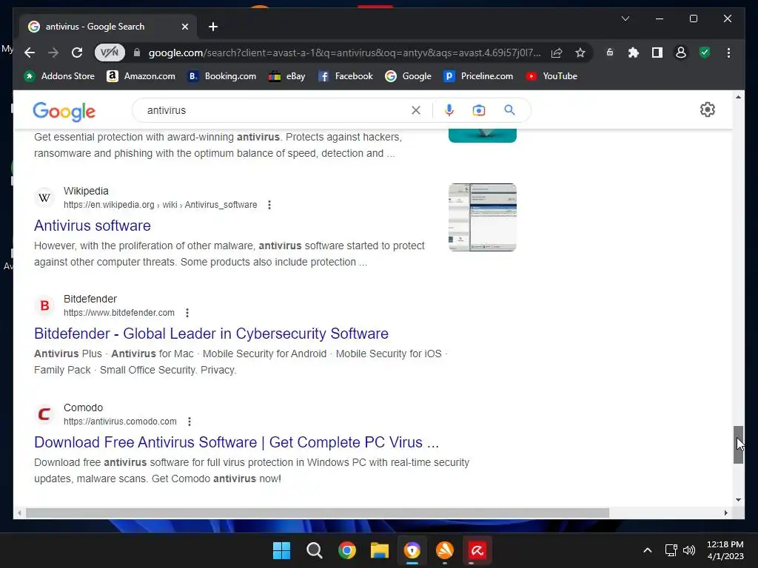Open Facebook bookmark
Viewport: 758px width, 568px height.
[x=346, y=76]
